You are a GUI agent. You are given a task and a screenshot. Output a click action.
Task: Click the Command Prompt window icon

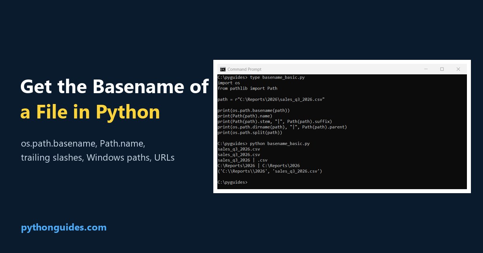pyautogui.click(x=223, y=69)
